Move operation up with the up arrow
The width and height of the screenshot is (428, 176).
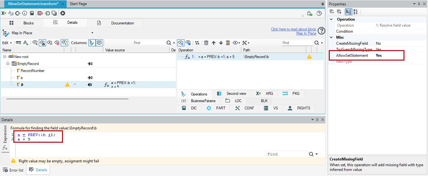tap(214, 43)
